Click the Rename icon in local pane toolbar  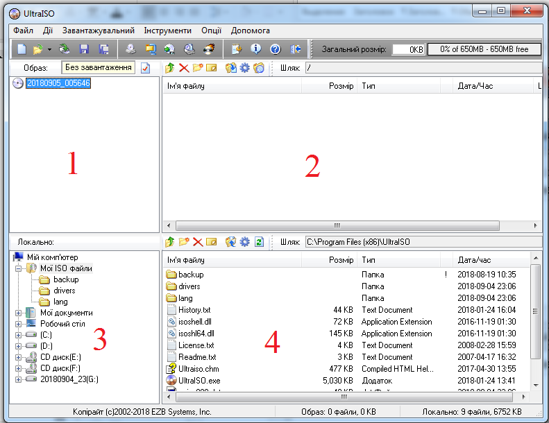pos(212,241)
